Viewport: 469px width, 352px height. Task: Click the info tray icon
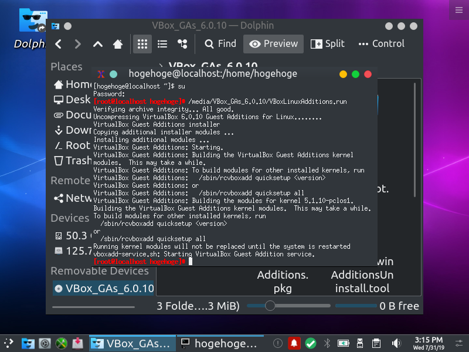pyautogui.click(x=277, y=343)
